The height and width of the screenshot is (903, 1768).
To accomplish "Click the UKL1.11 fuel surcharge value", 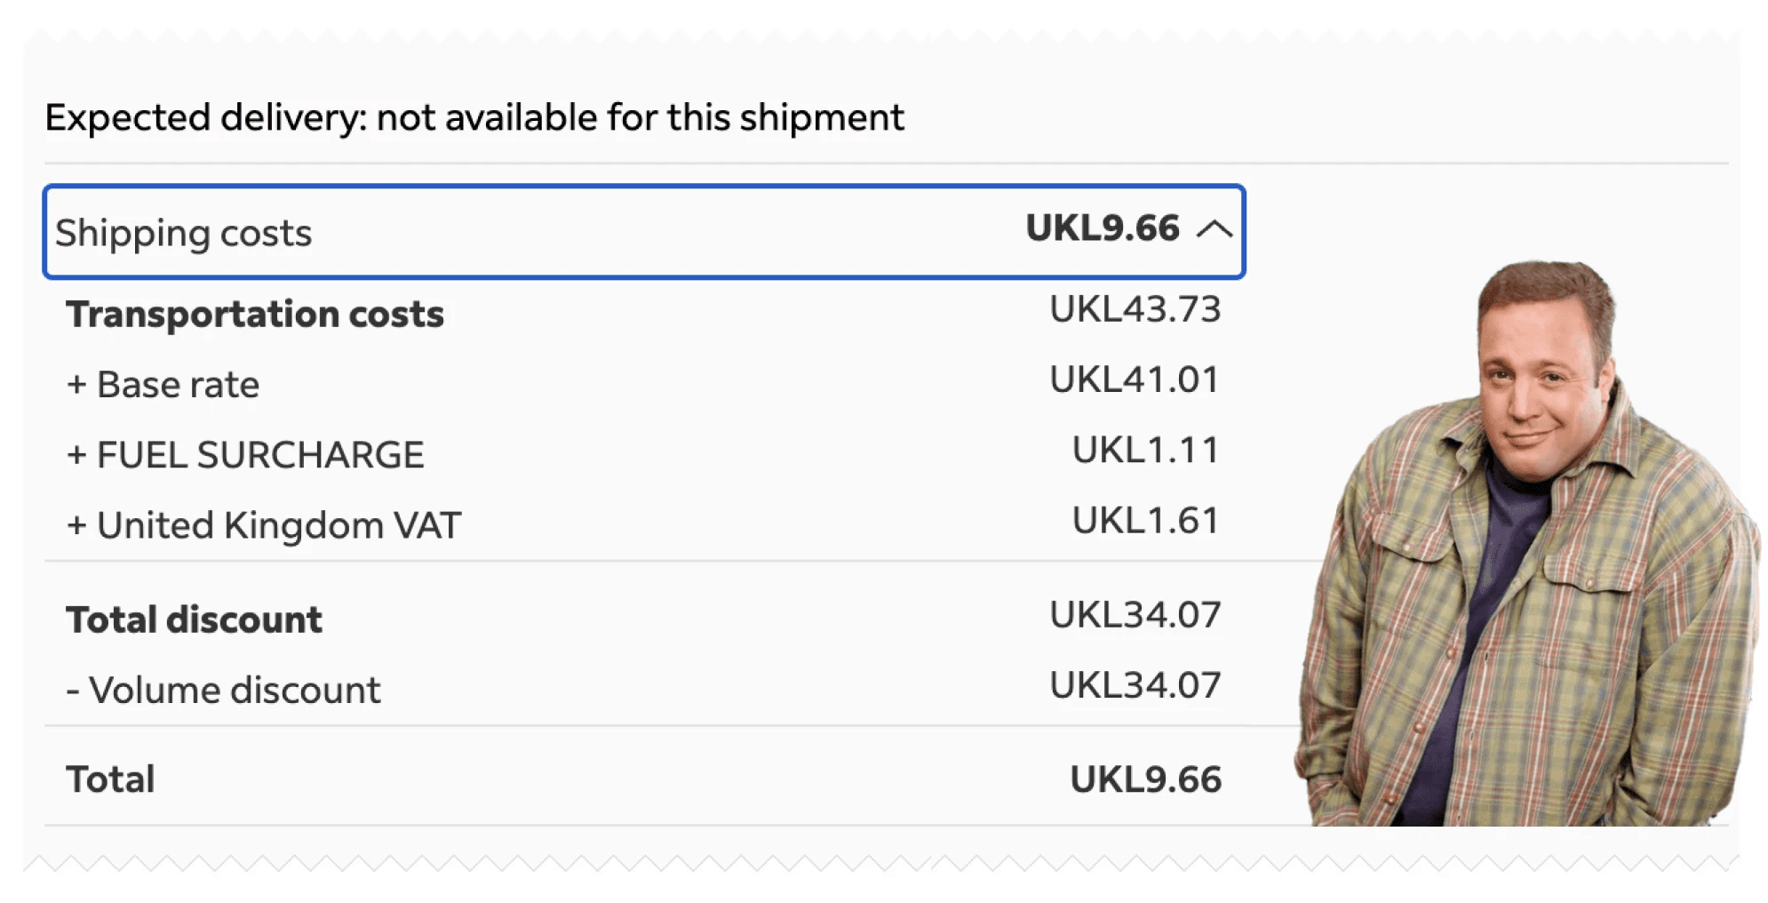I will [1145, 450].
